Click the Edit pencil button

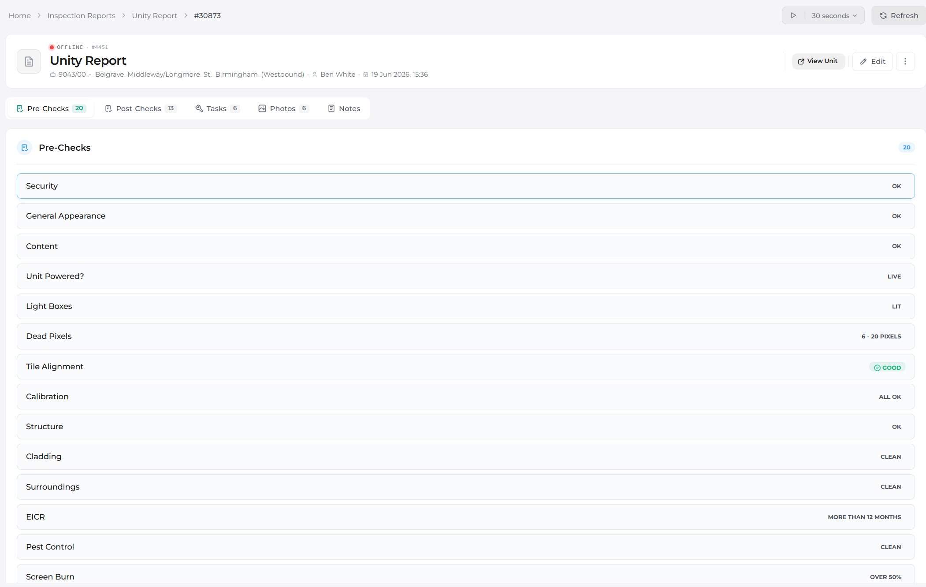tap(873, 61)
